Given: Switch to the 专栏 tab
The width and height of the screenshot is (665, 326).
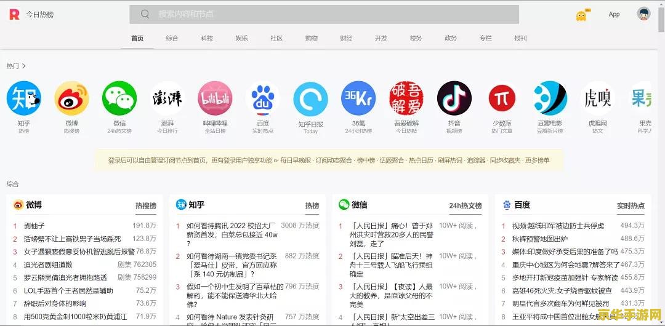Looking at the screenshot, I should point(486,38).
